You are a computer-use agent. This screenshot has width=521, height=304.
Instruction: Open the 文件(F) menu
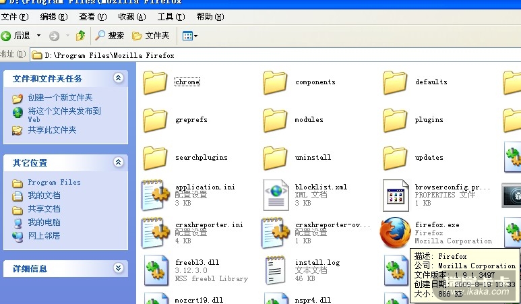pyautogui.click(x=15, y=17)
